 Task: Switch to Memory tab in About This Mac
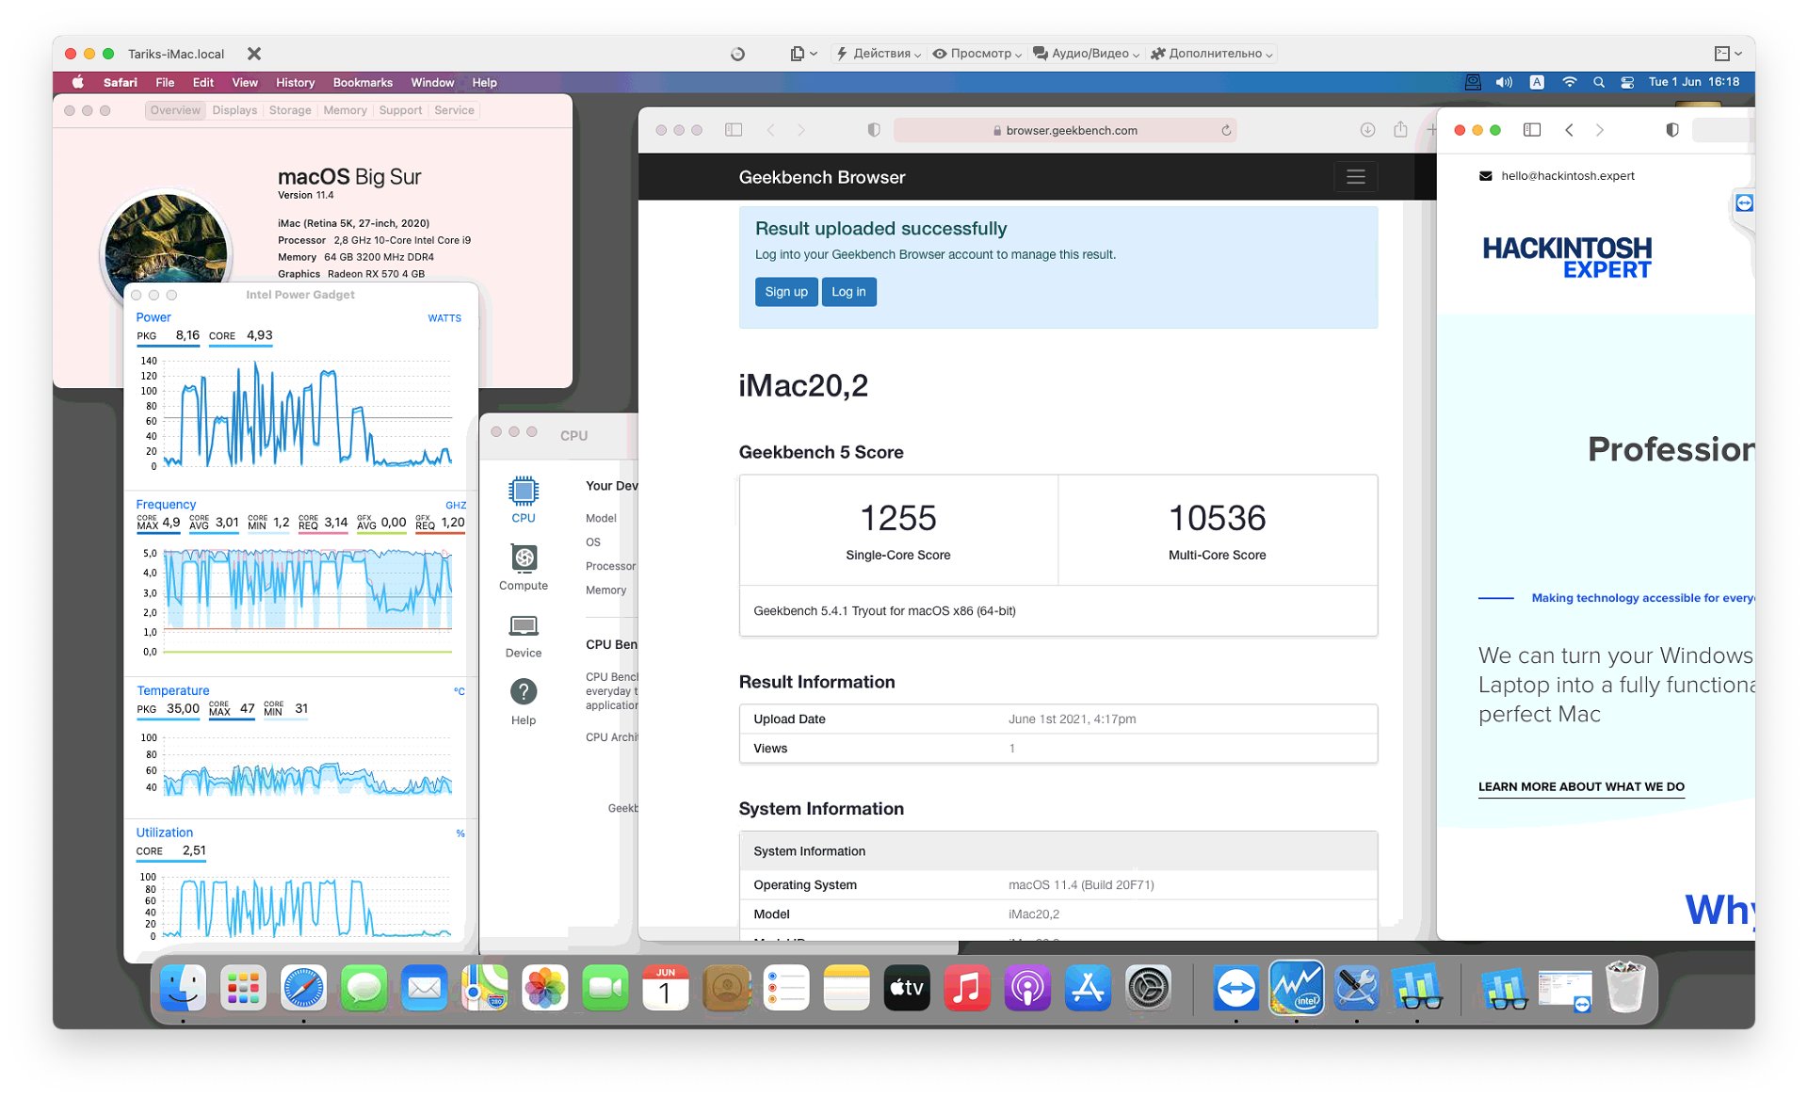(345, 110)
